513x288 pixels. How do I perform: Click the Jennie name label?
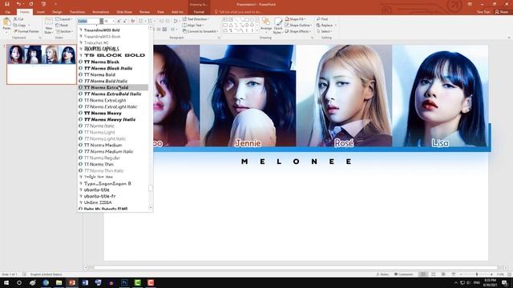click(x=248, y=143)
